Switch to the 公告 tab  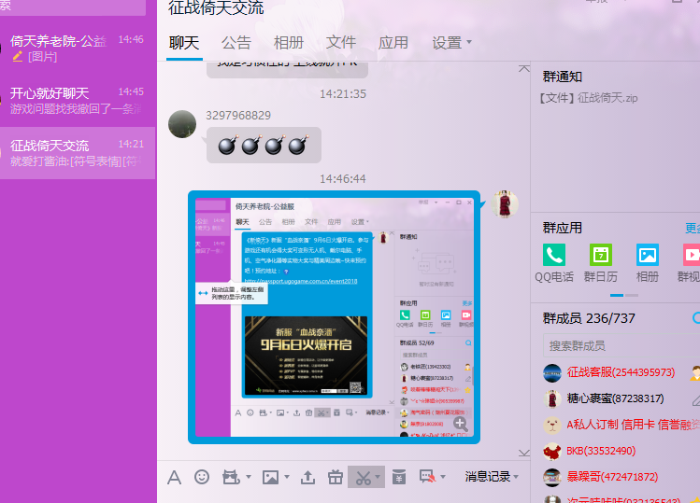(236, 43)
